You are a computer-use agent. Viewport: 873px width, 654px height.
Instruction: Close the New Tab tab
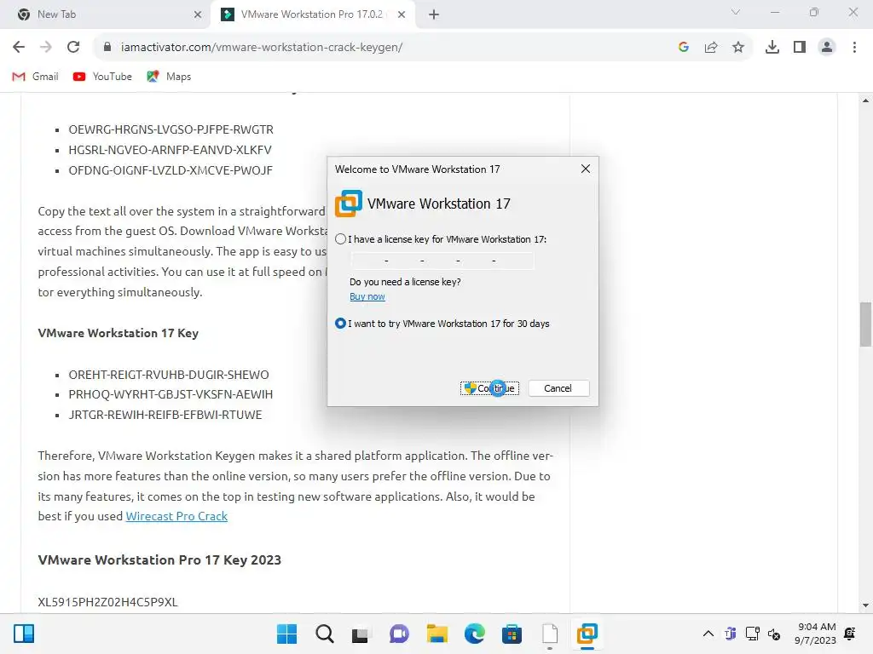point(198,14)
